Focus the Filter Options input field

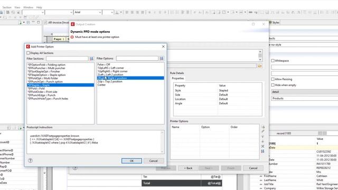pos(137,59)
